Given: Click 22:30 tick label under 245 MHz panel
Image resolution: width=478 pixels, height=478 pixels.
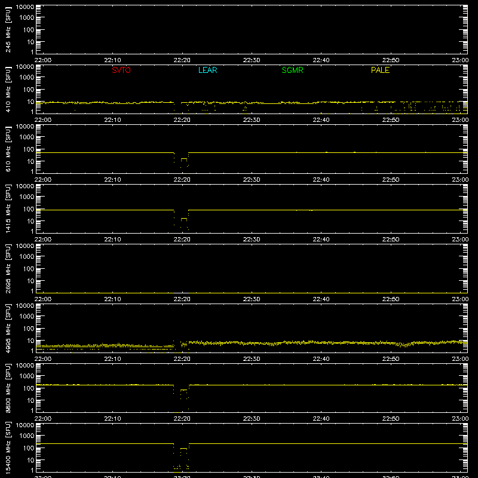Looking at the screenshot, I should [252, 60].
